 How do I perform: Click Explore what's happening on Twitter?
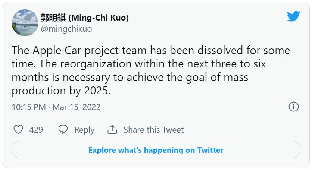[156, 150]
